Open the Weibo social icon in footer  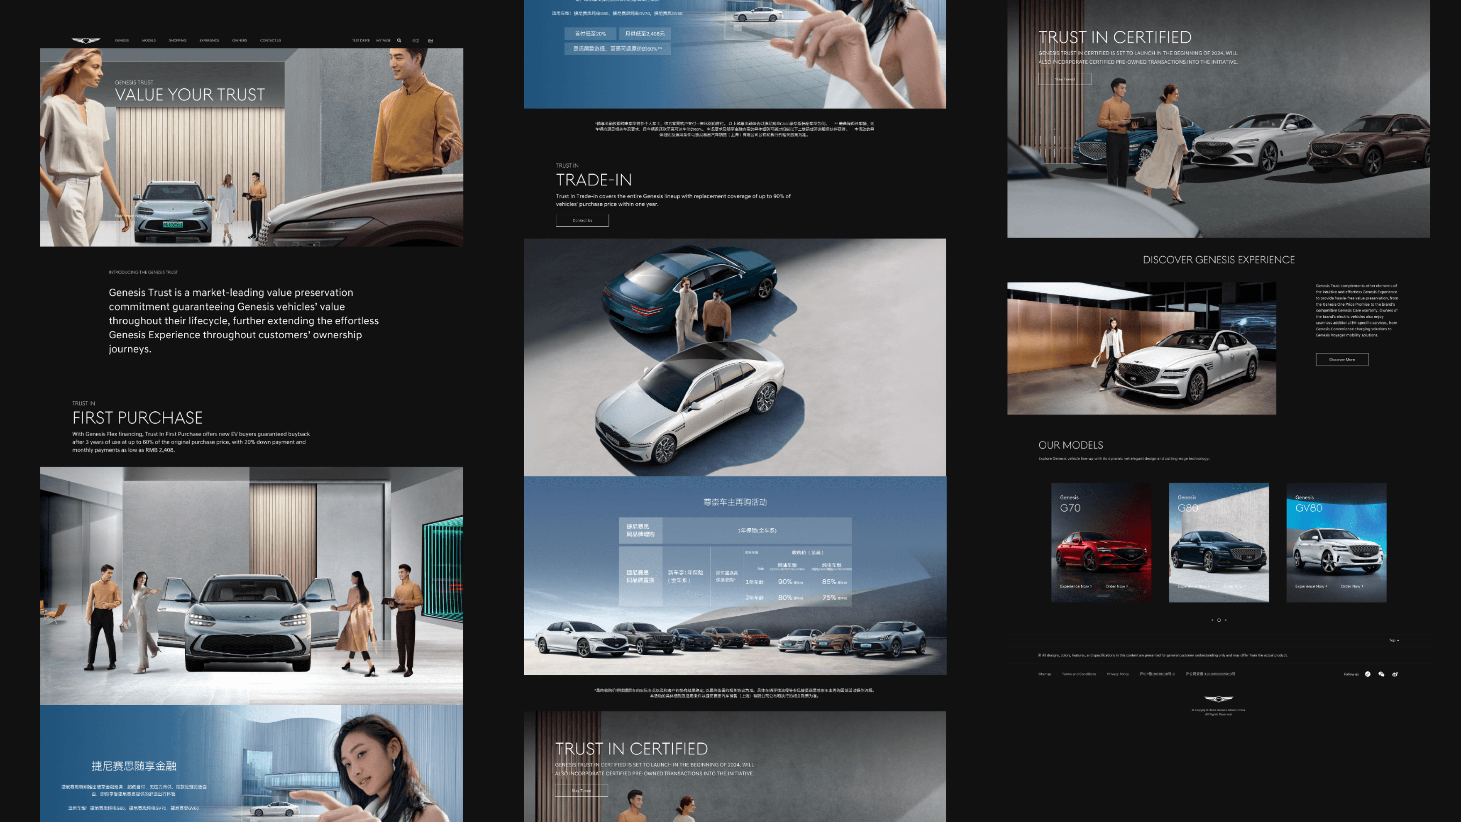[1395, 674]
